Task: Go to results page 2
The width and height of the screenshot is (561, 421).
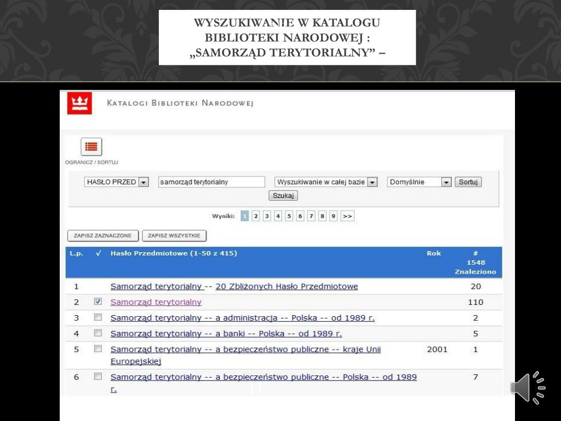Action: coord(256,216)
